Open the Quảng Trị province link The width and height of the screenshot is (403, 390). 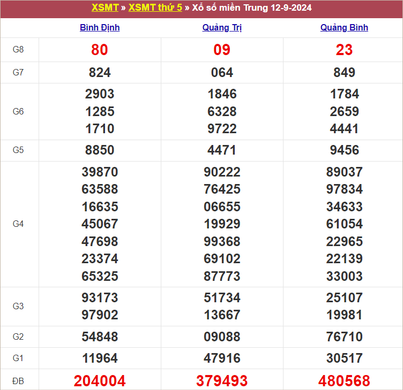pyautogui.click(x=222, y=28)
